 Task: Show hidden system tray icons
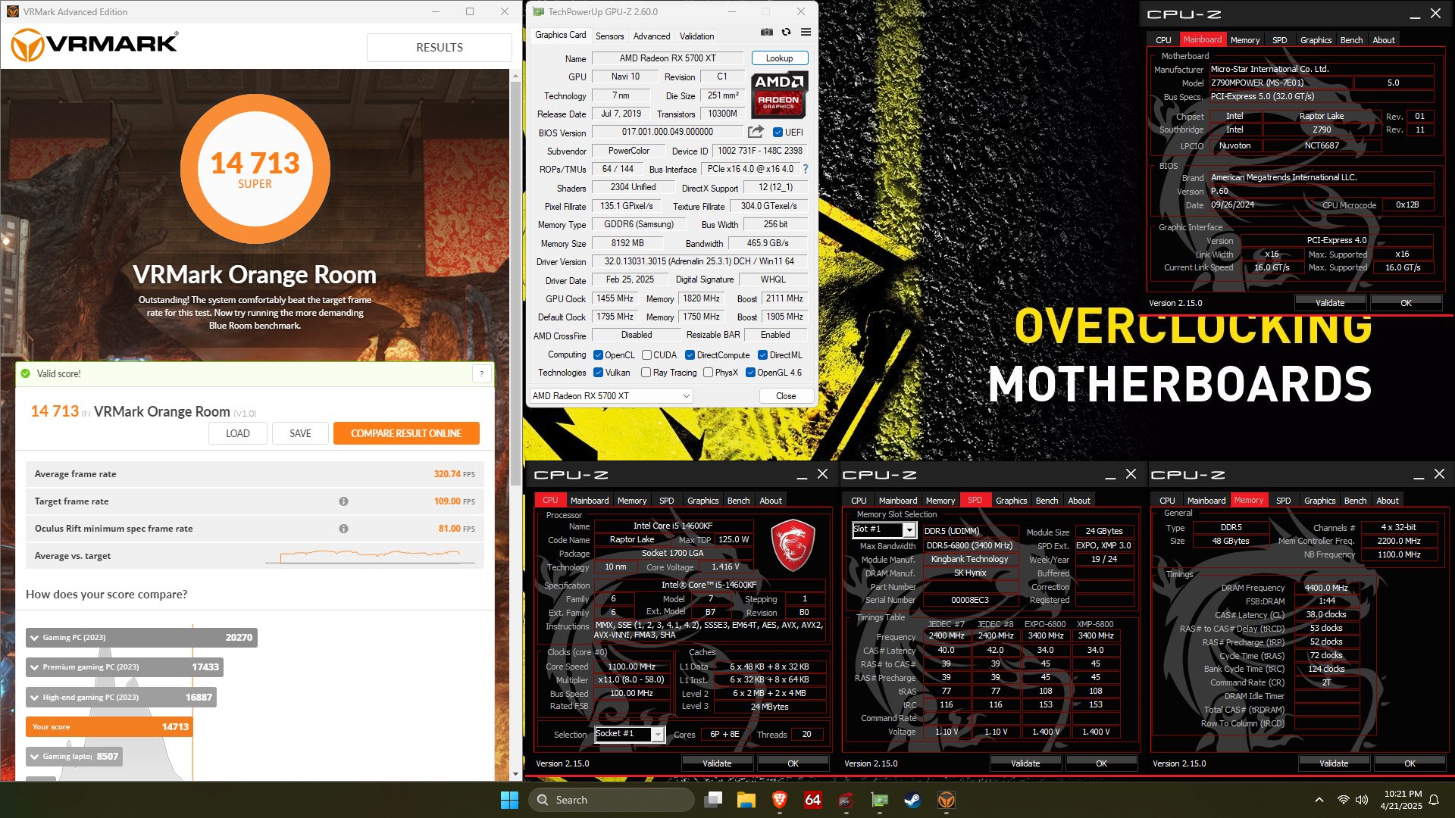[x=1319, y=800]
